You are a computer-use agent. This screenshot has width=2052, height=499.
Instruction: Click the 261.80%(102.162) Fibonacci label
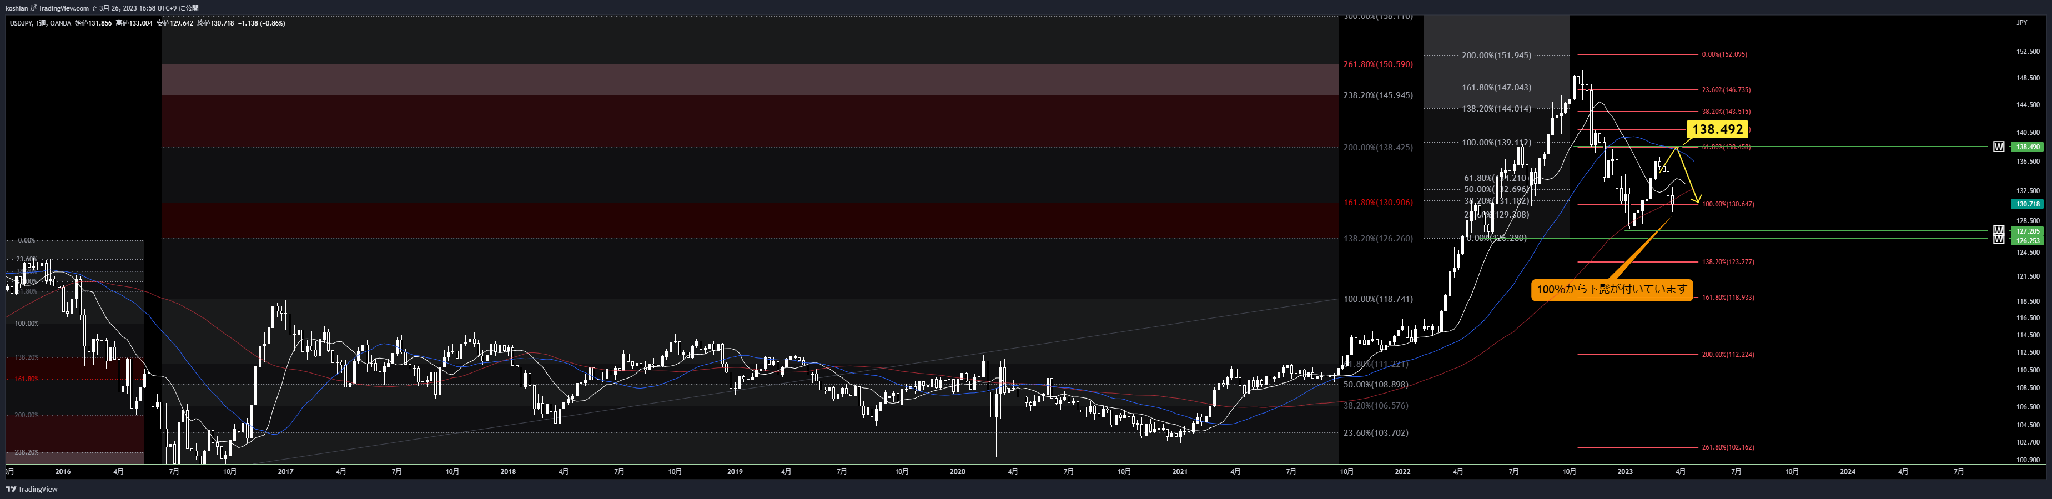(1728, 447)
